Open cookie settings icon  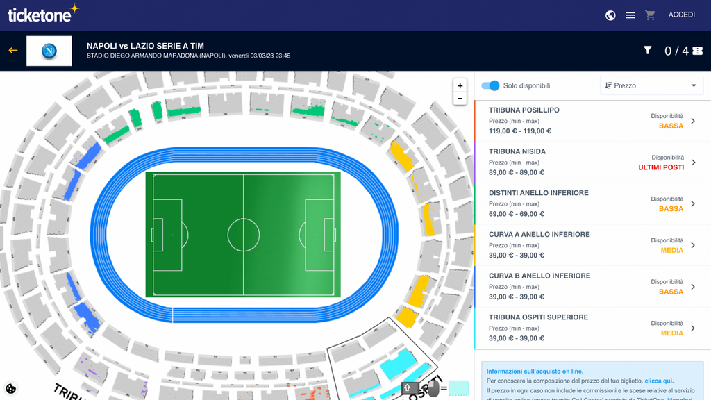(x=10, y=389)
